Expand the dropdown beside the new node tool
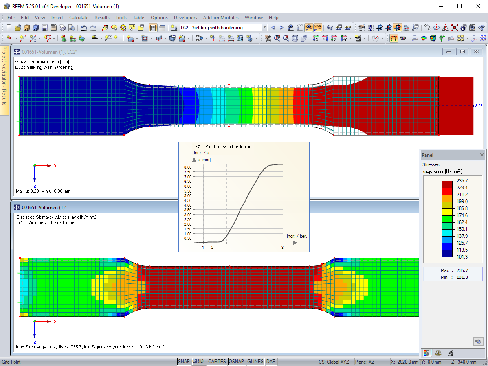This screenshot has height=366, width=488. pyautogui.click(x=15, y=38)
